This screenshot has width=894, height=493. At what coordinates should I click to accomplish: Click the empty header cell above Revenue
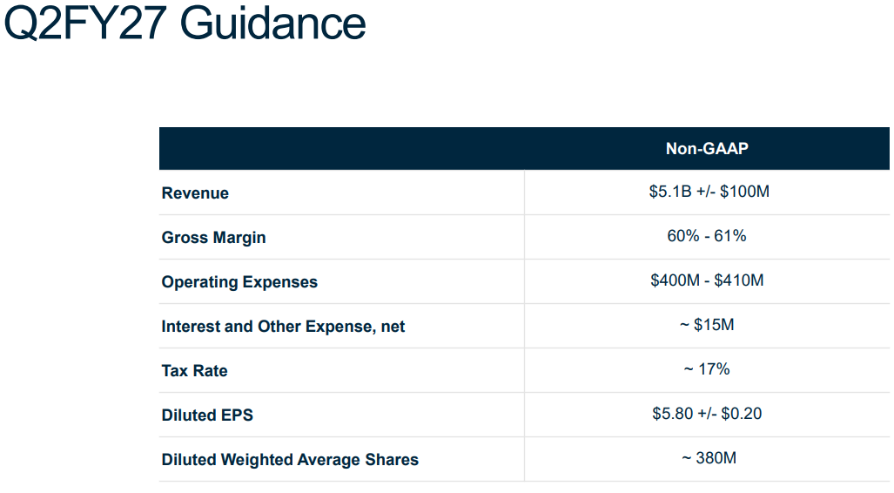[341, 148]
